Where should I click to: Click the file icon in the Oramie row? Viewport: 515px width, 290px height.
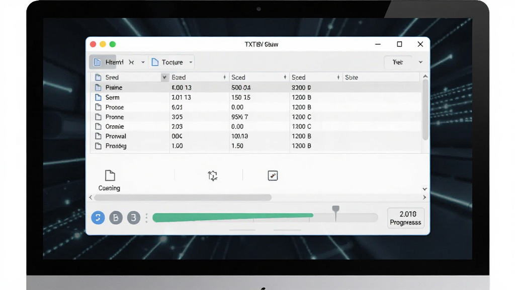[98, 126]
